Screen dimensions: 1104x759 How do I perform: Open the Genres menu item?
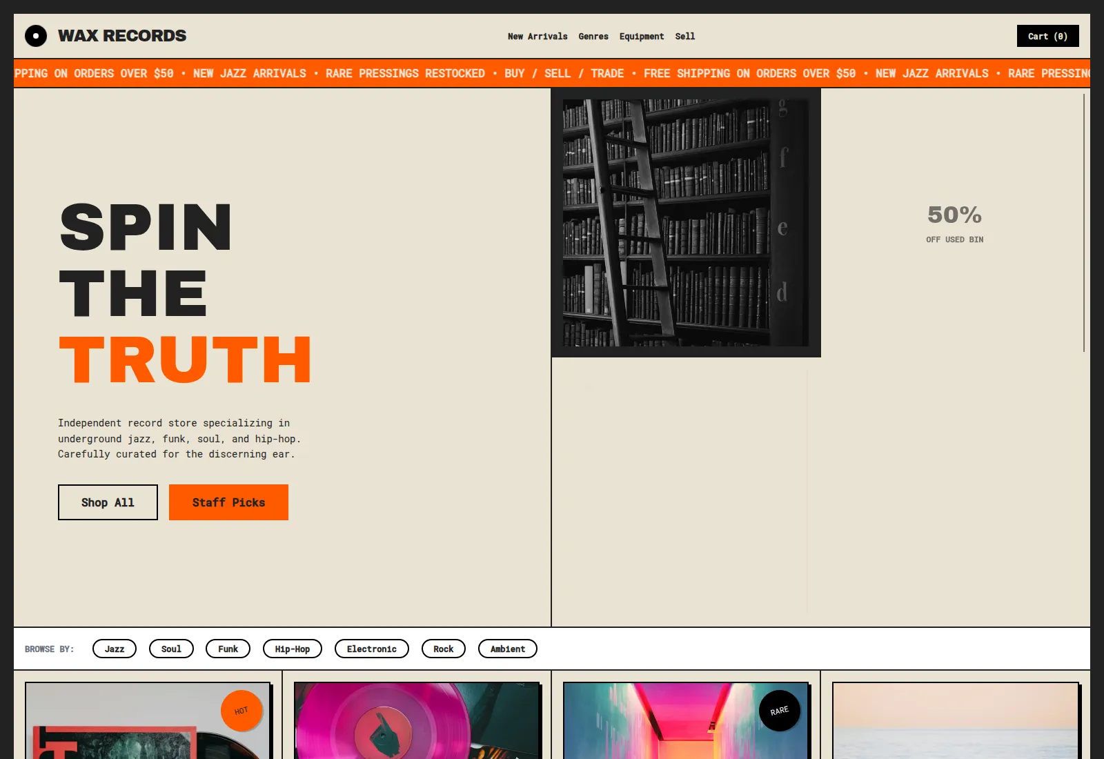tap(593, 37)
